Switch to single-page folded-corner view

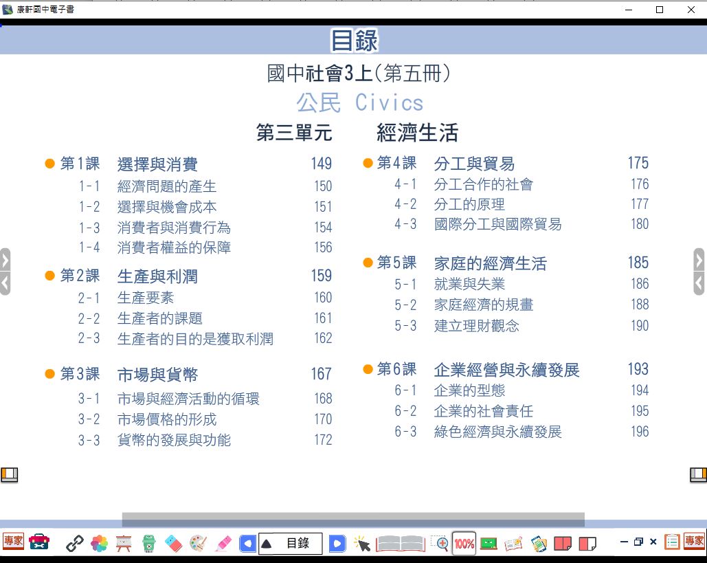coord(587,543)
